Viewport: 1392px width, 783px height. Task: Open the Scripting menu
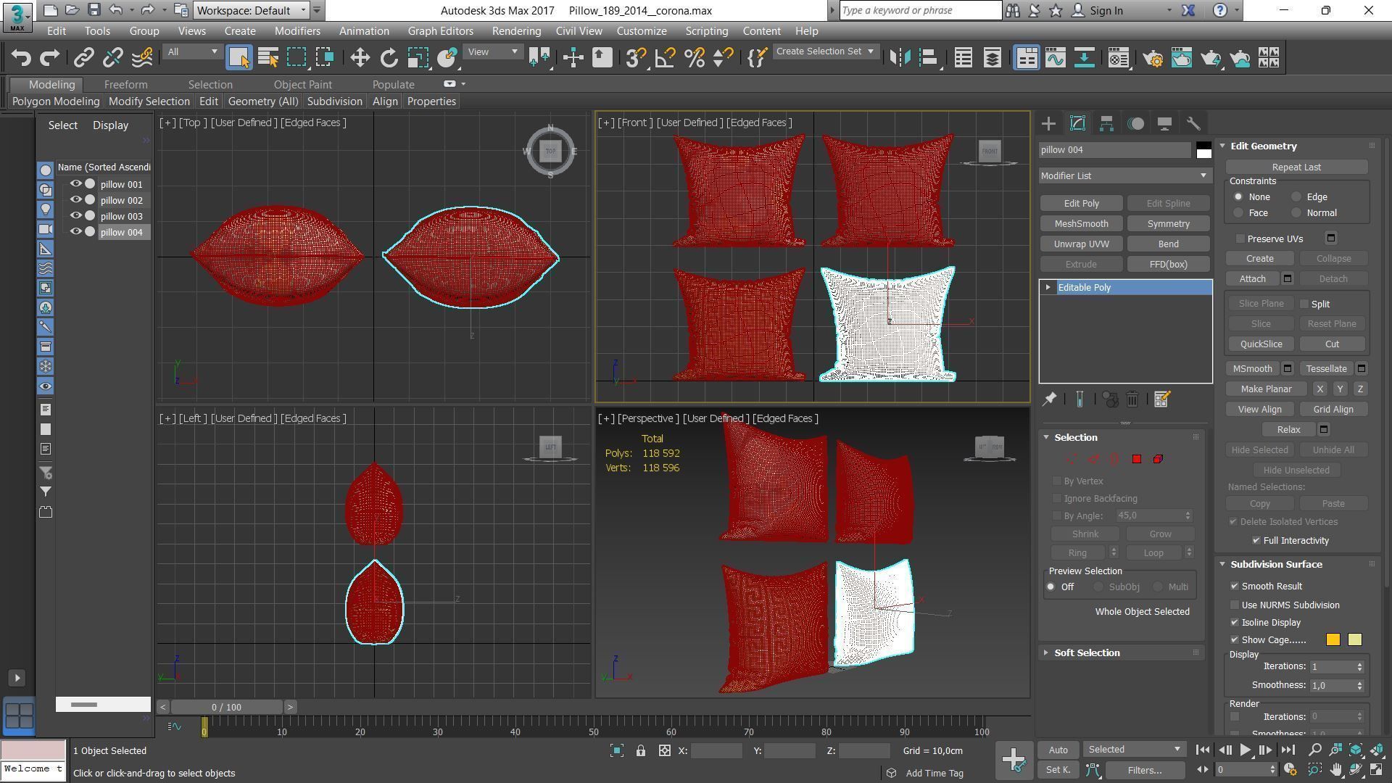pyautogui.click(x=706, y=31)
